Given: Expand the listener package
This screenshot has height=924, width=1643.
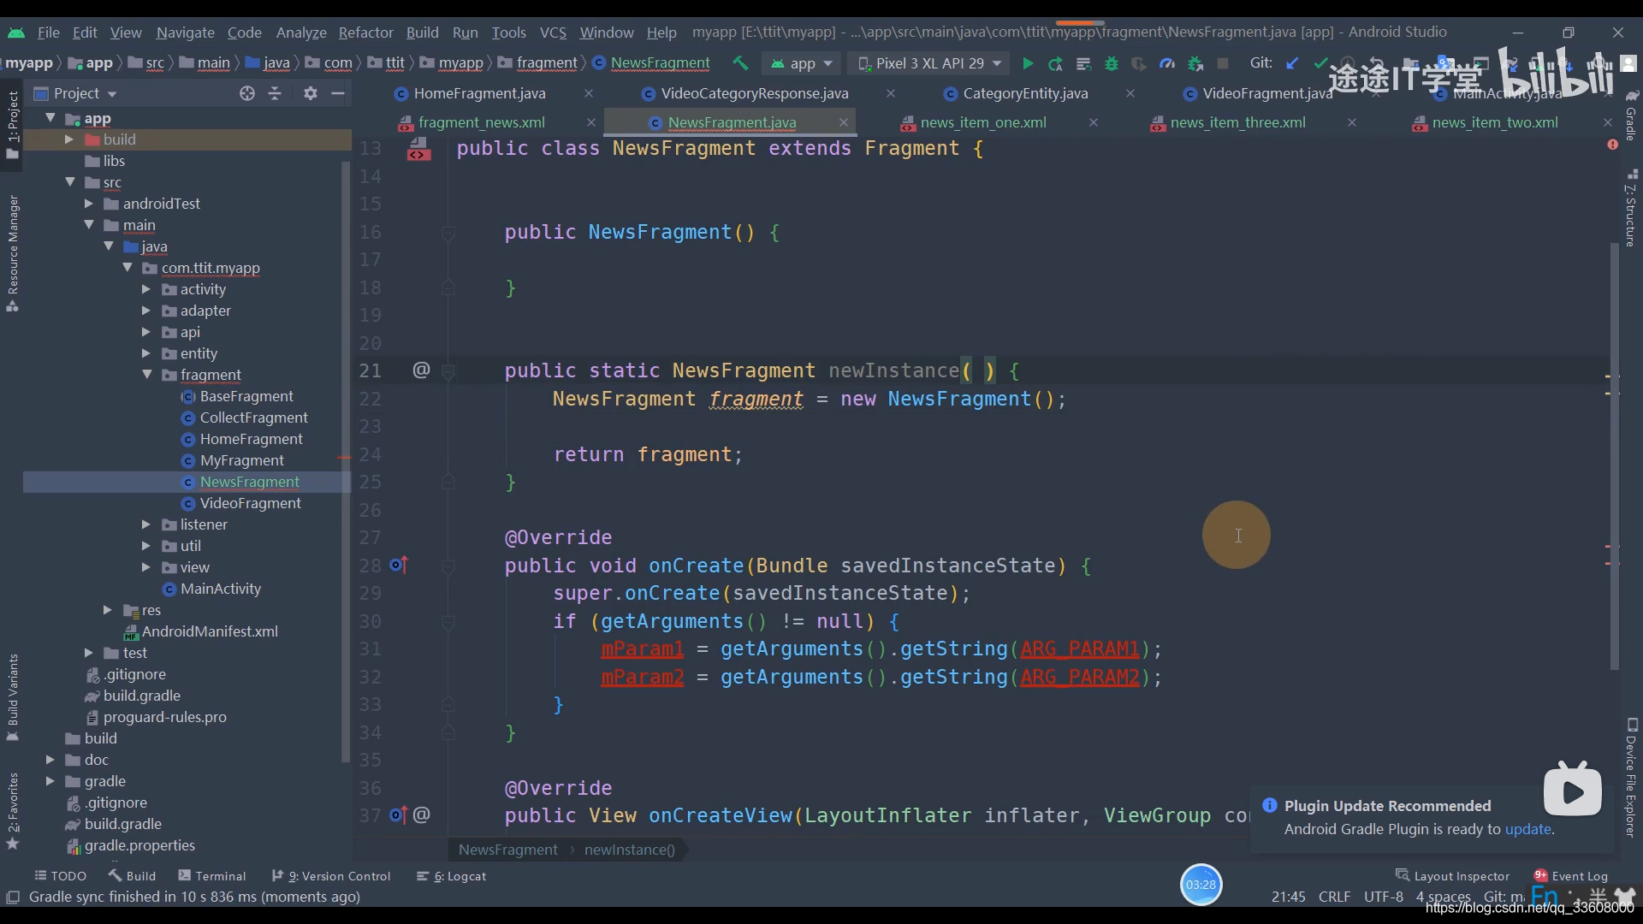Looking at the screenshot, I should pos(146,524).
